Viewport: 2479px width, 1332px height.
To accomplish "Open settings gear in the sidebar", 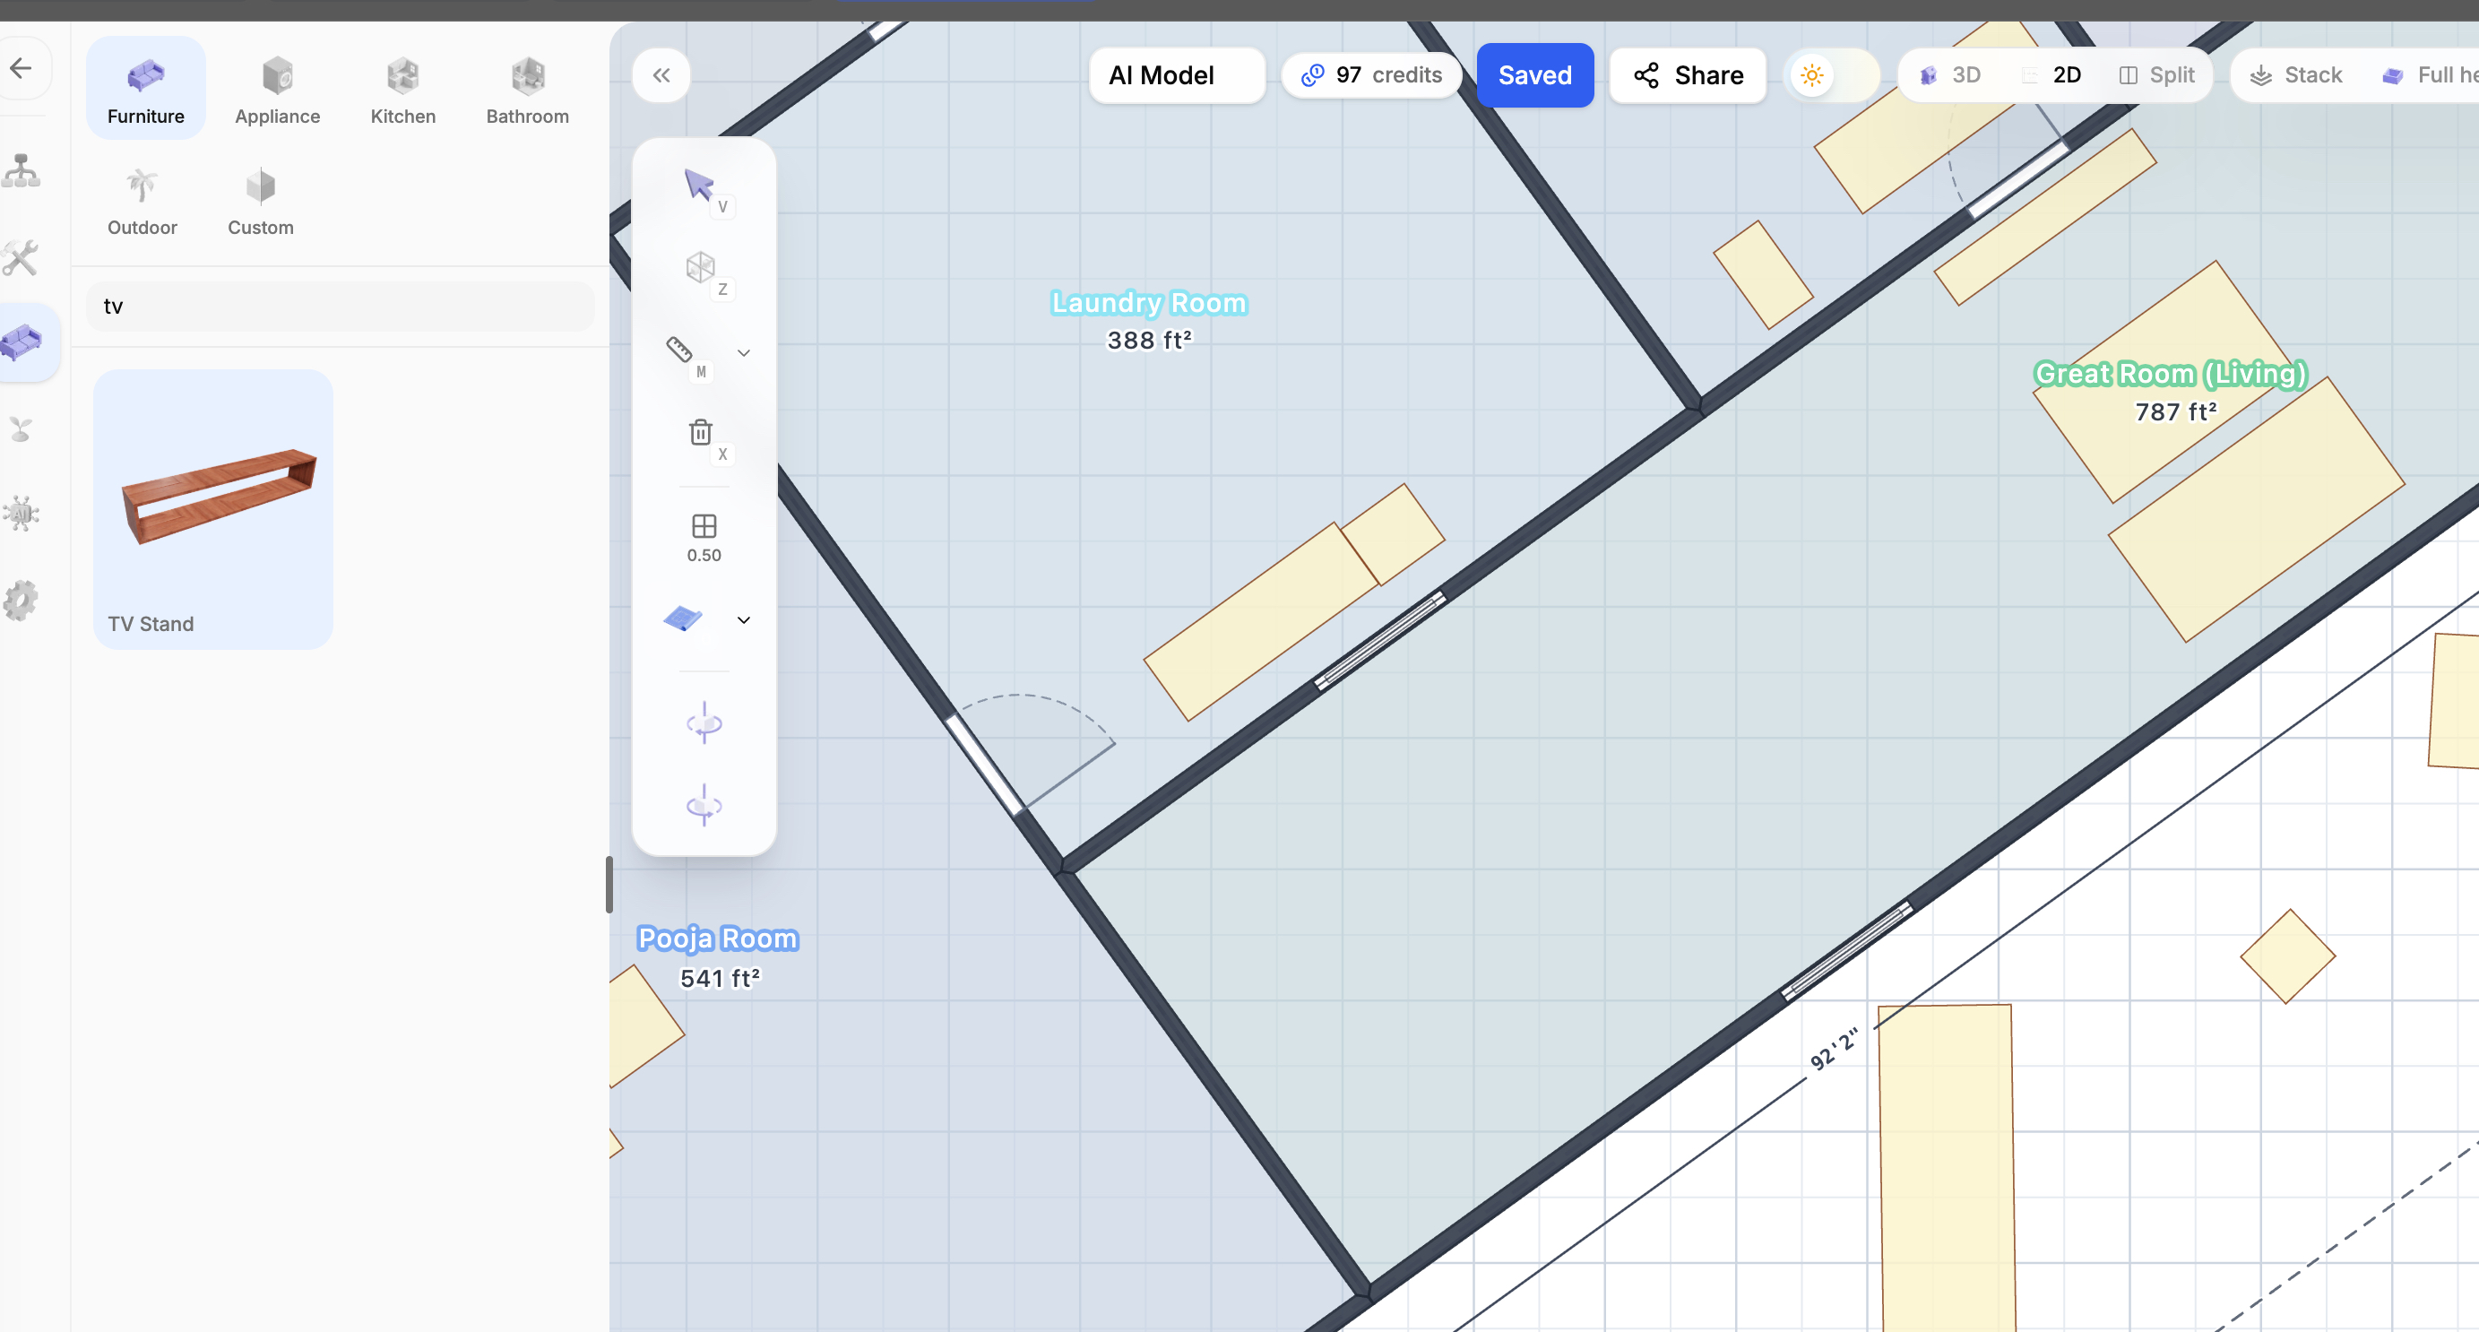I will [x=22, y=600].
